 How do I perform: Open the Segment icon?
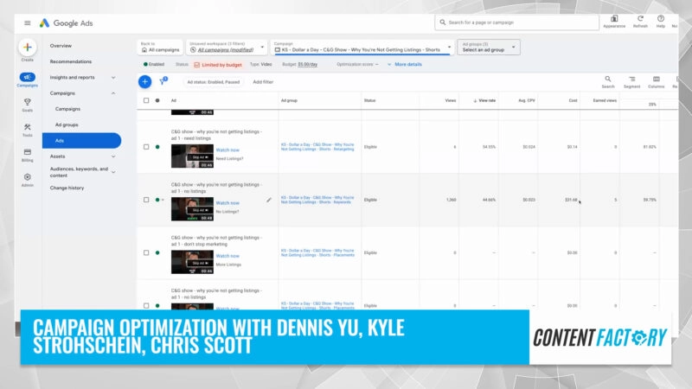coord(632,79)
